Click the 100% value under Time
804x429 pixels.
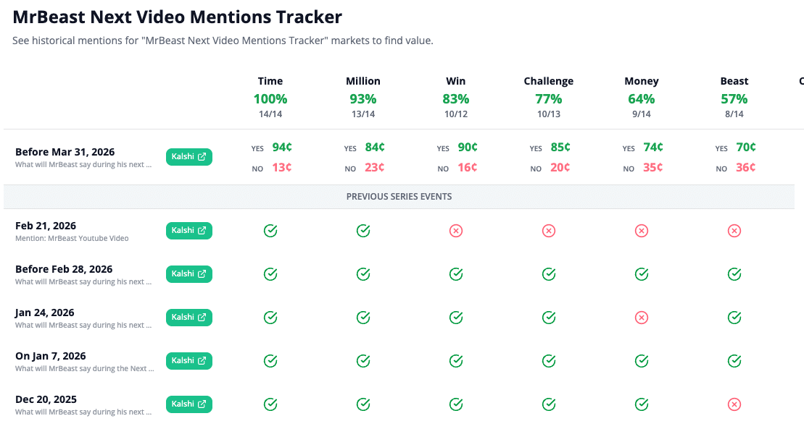click(x=270, y=98)
